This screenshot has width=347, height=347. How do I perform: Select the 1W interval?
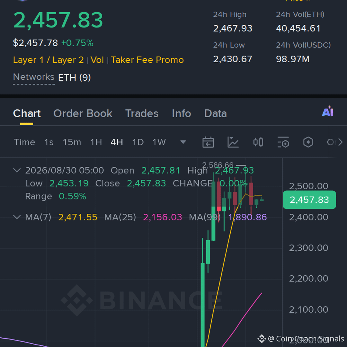159,142
